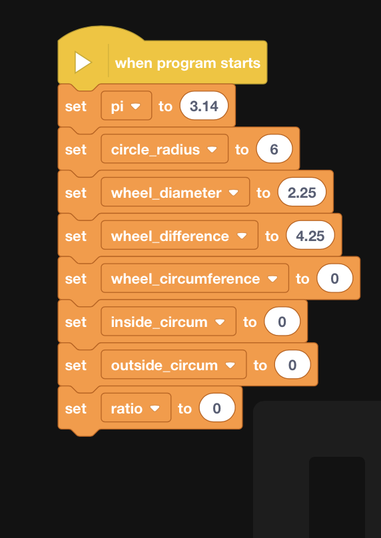
Task: Select the set word on ratio block
Action: pyautogui.click(x=75, y=408)
